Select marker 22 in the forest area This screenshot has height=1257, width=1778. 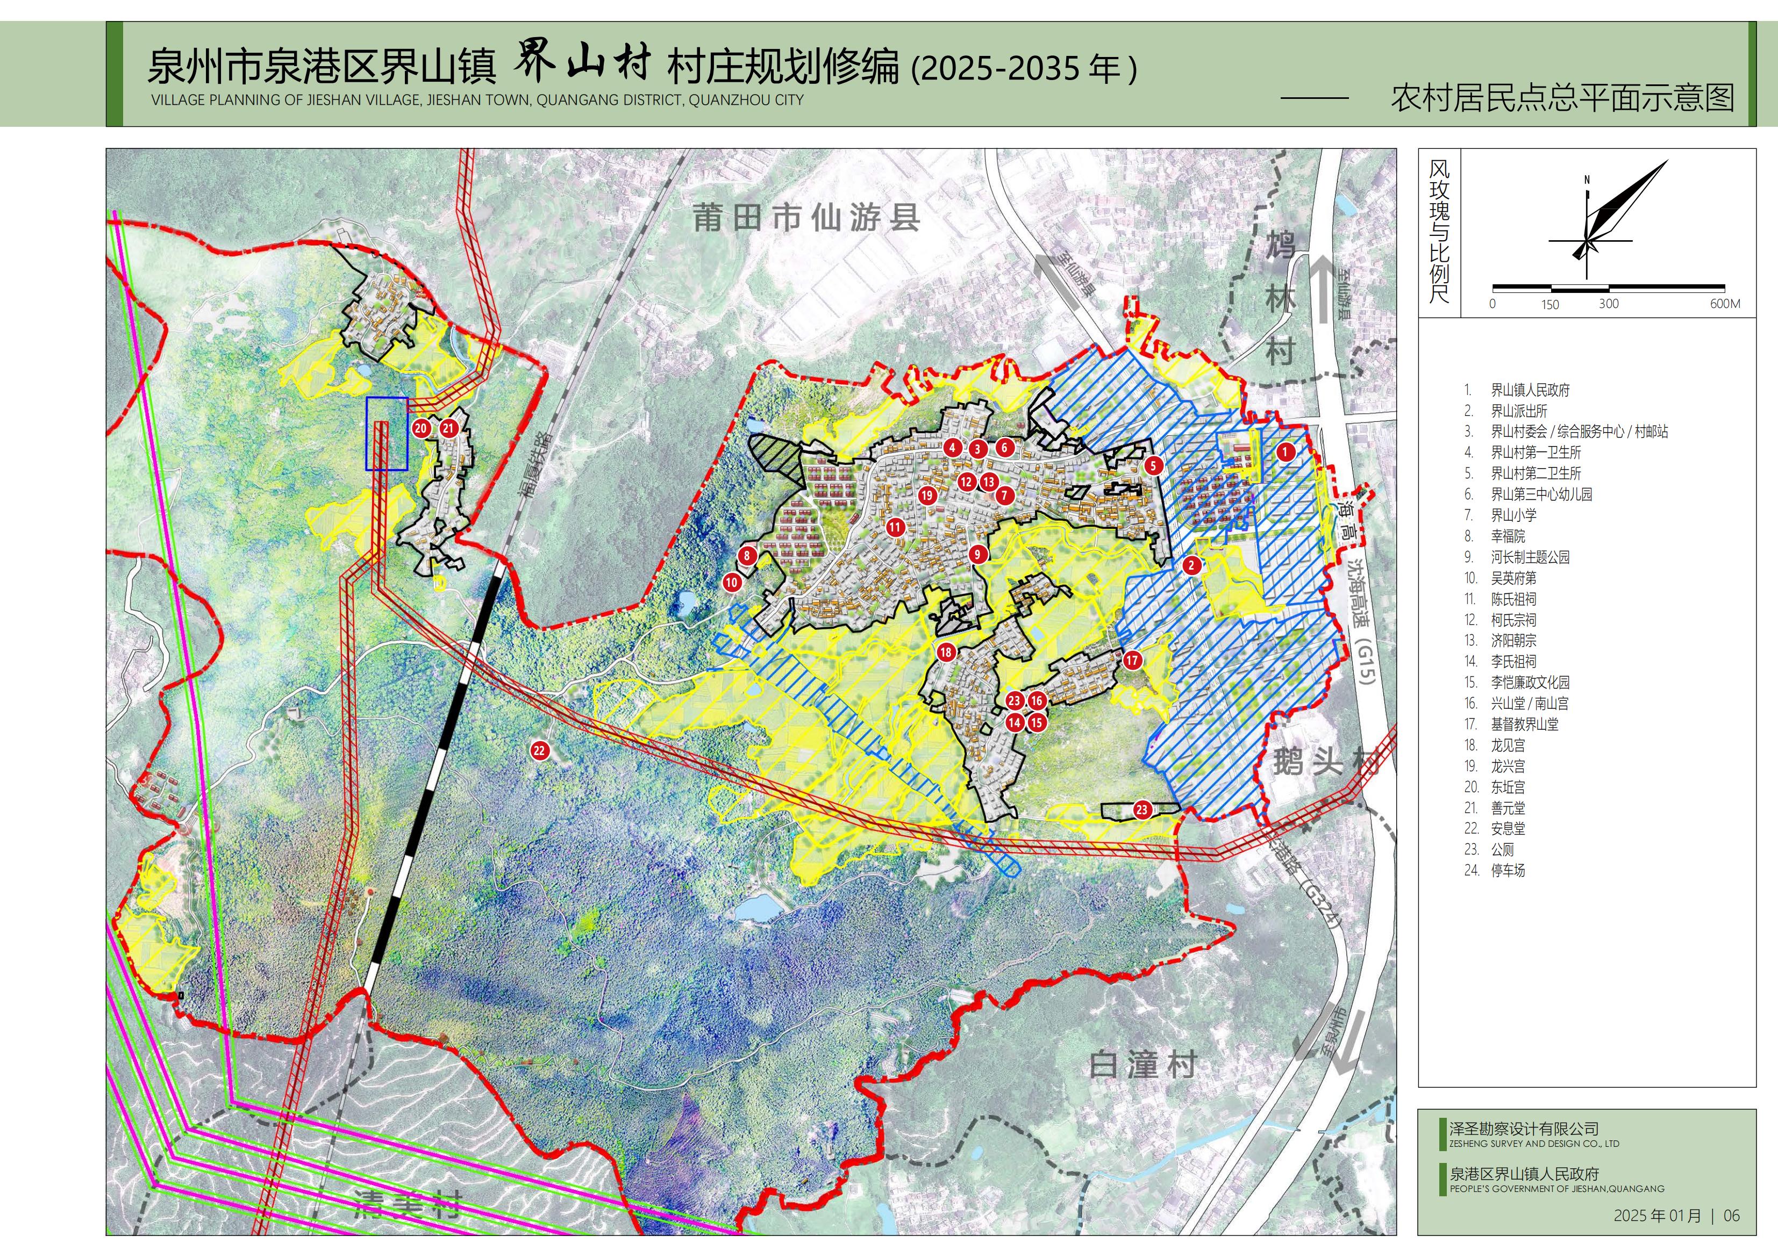(x=540, y=750)
